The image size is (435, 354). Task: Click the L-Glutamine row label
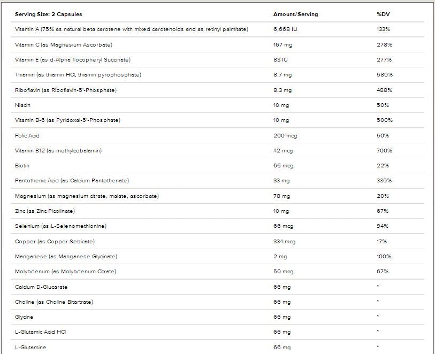[x=30, y=348]
